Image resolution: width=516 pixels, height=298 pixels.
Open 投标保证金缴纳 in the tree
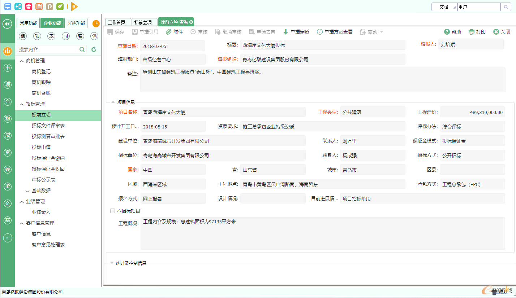[48, 158]
